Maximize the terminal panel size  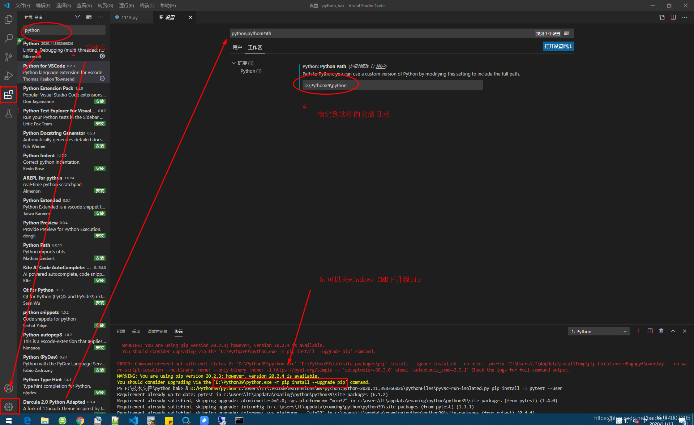coord(673,331)
